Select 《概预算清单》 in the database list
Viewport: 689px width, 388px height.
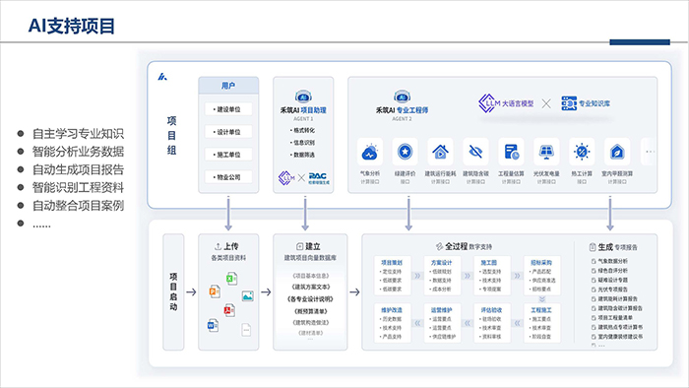tap(310, 311)
